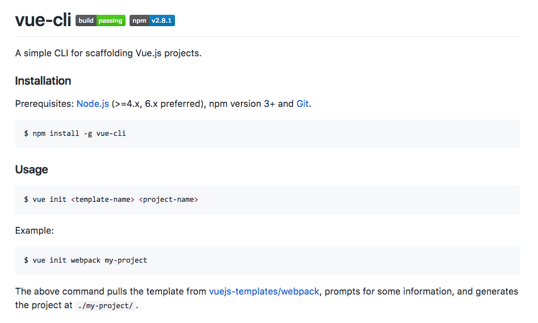Click the simple CLI description sentence
This screenshot has width=538, height=323.
point(108,53)
